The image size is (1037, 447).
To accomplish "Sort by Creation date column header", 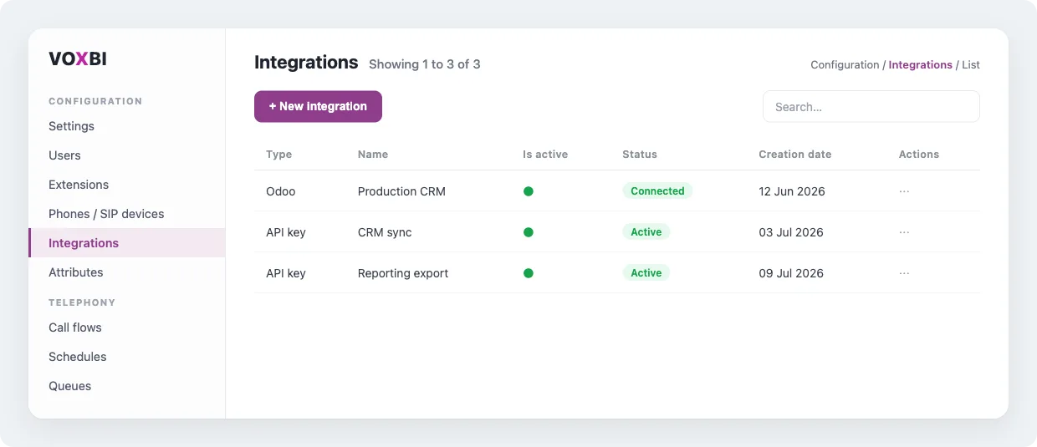I will pyautogui.click(x=795, y=155).
